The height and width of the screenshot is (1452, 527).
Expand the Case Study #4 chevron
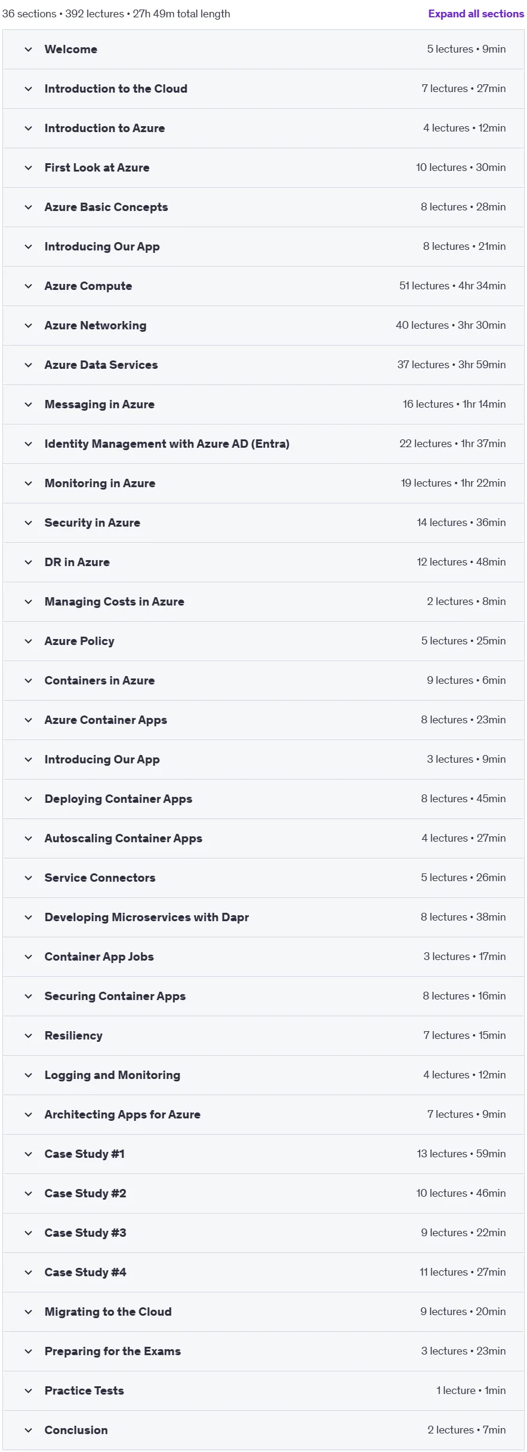(x=28, y=1273)
